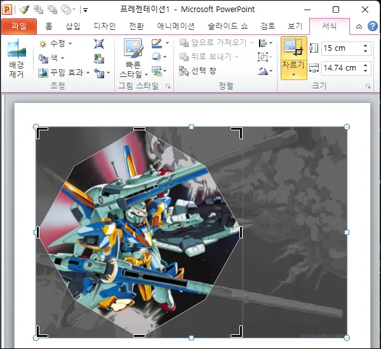Switch to the Home (홈) tab

49,26
